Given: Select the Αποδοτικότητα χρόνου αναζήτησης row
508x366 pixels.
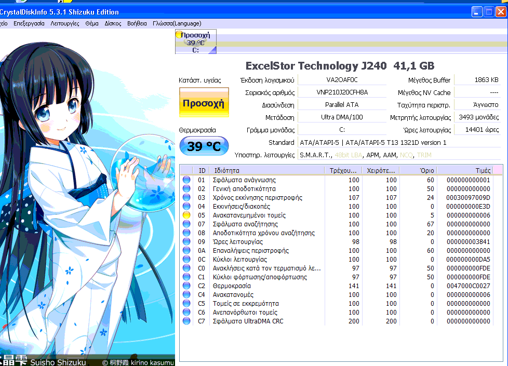Looking at the screenshot, I should coord(336,233).
